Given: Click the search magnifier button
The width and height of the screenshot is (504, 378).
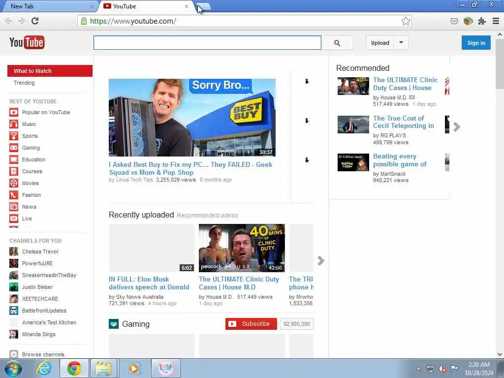Looking at the screenshot, I should pos(337,43).
